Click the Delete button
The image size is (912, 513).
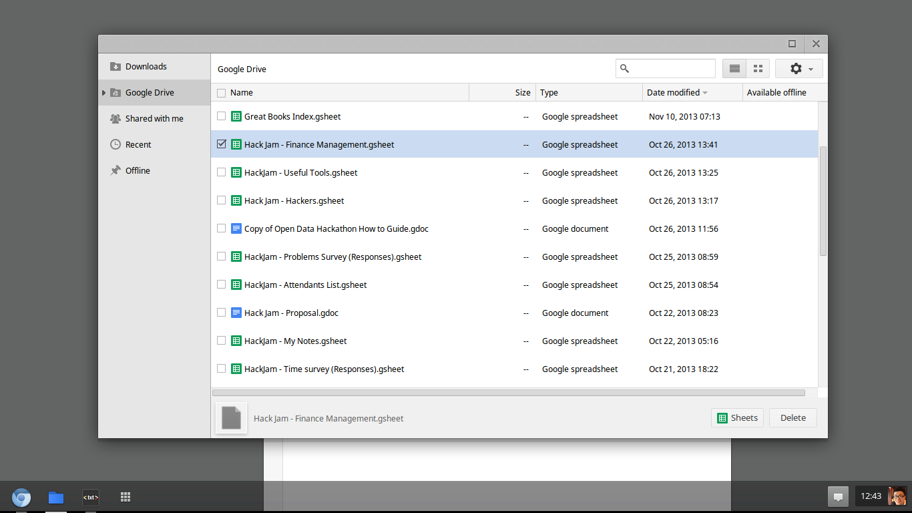[793, 418]
